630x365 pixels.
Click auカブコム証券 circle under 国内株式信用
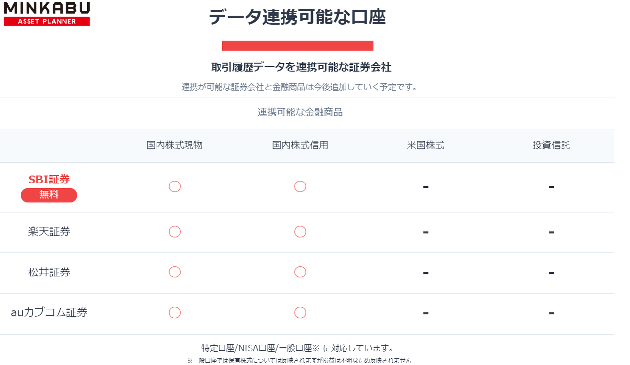300,313
